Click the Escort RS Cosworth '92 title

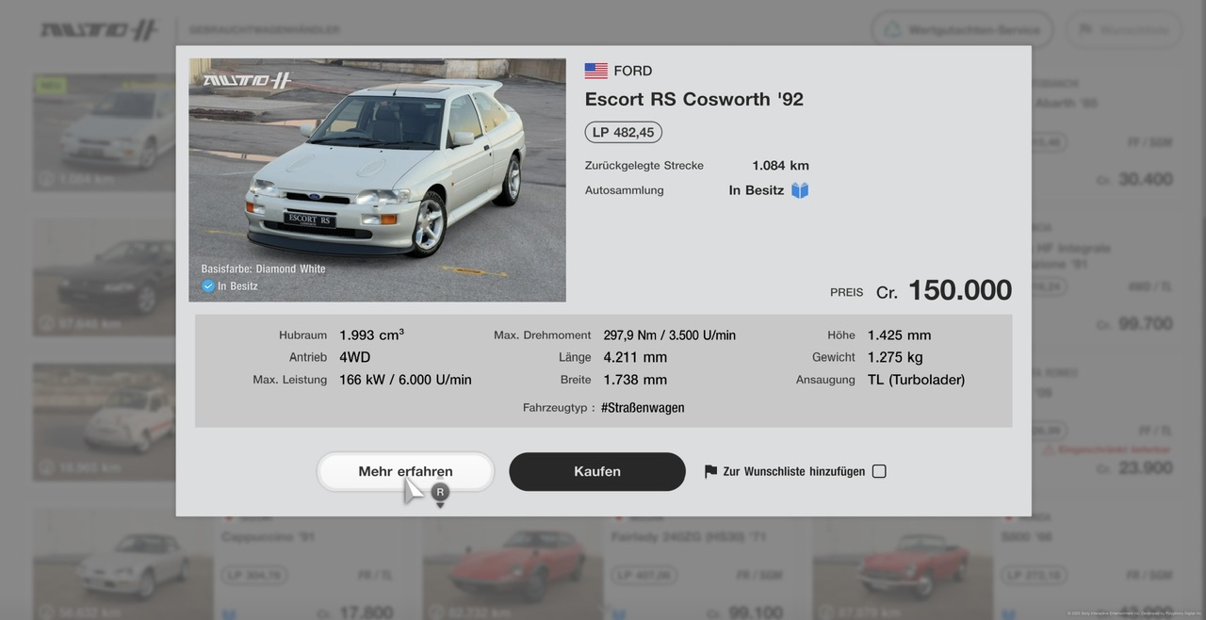pyautogui.click(x=693, y=99)
